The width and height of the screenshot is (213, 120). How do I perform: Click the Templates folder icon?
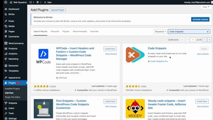point(6,71)
